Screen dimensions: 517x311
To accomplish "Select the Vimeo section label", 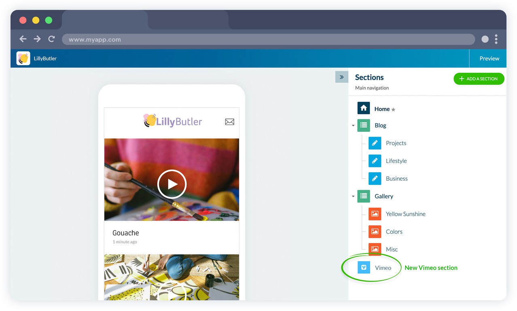I will coord(383,268).
